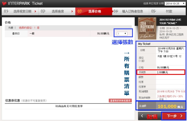Click the 选择的座位: 1 座 red text
This screenshot has width=187, height=121.
29,28
